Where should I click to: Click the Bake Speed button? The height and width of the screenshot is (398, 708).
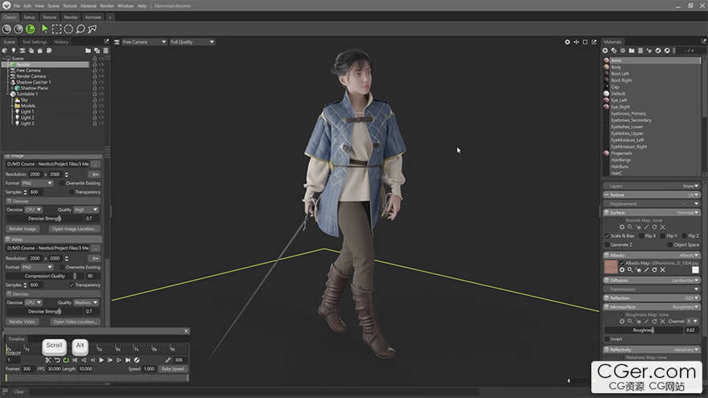pyautogui.click(x=172, y=369)
